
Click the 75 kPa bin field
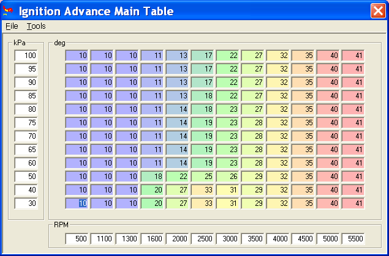tap(26, 123)
